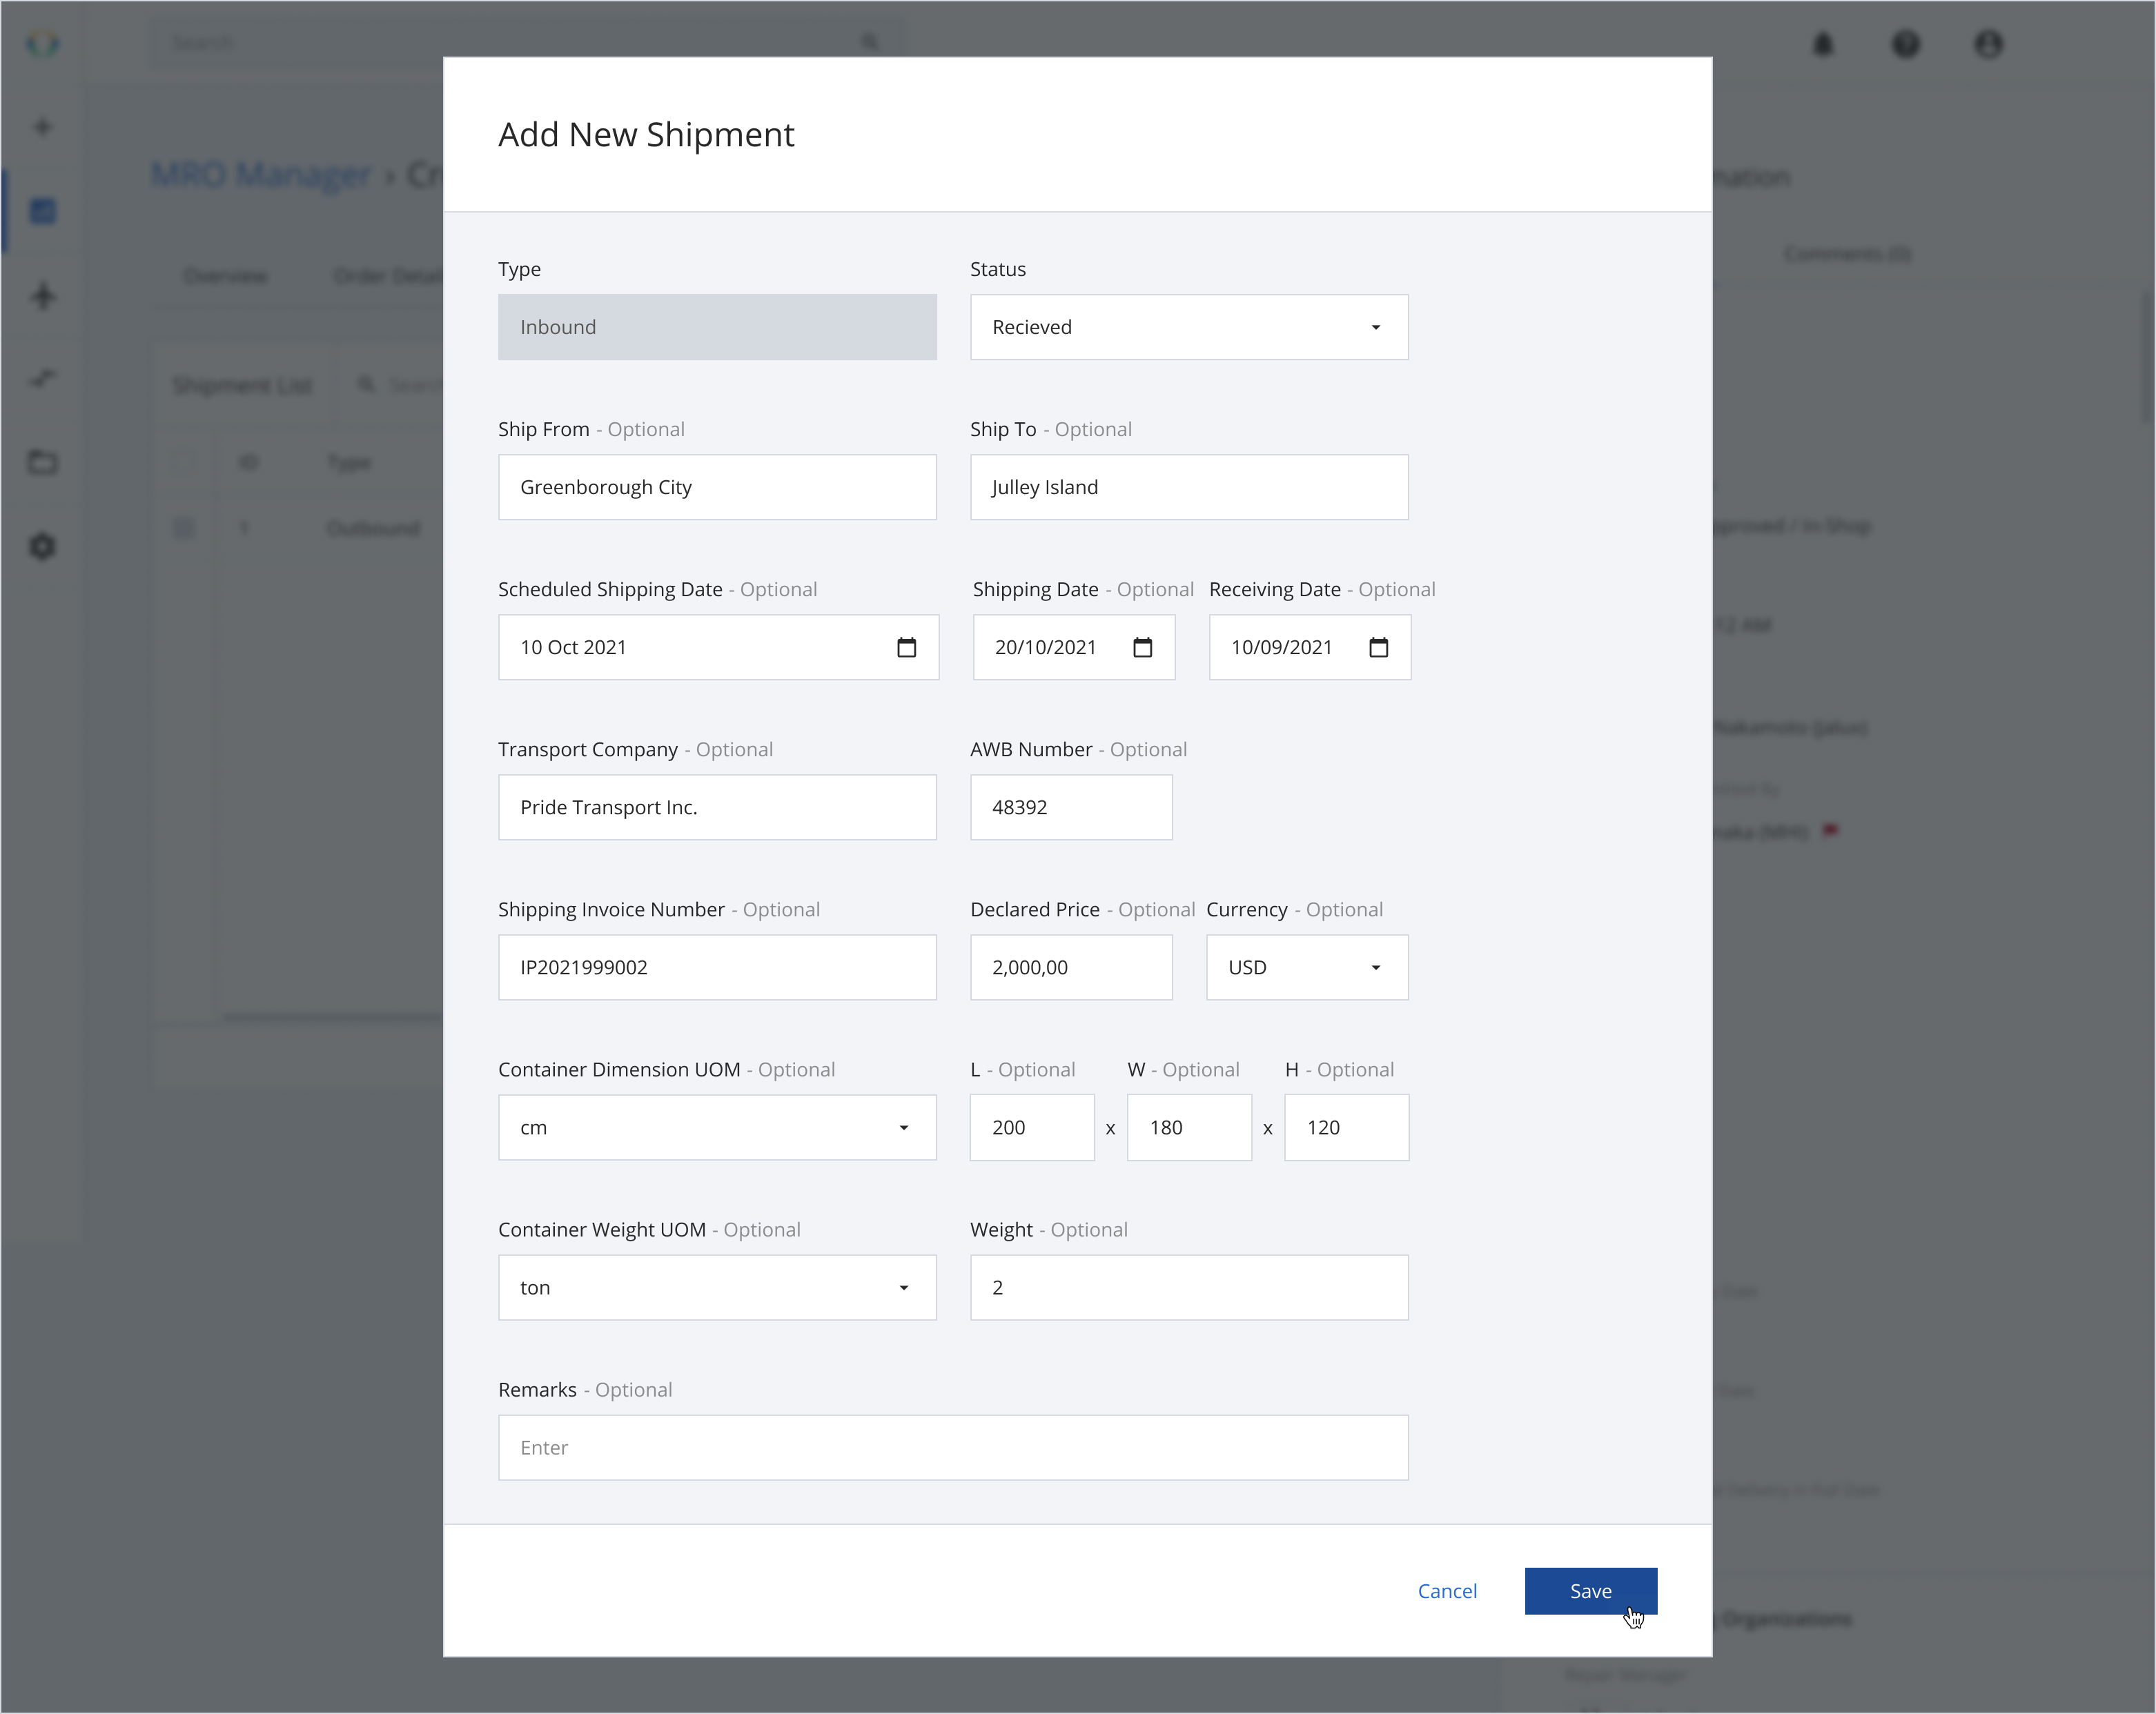The image size is (2156, 1714).
Task: Open help question mark icon in header
Action: pos(1906,44)
